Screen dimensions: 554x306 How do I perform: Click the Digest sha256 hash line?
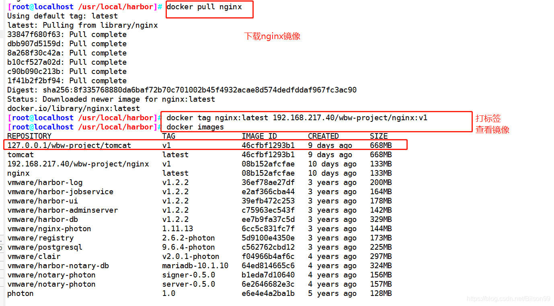(182, 90)
